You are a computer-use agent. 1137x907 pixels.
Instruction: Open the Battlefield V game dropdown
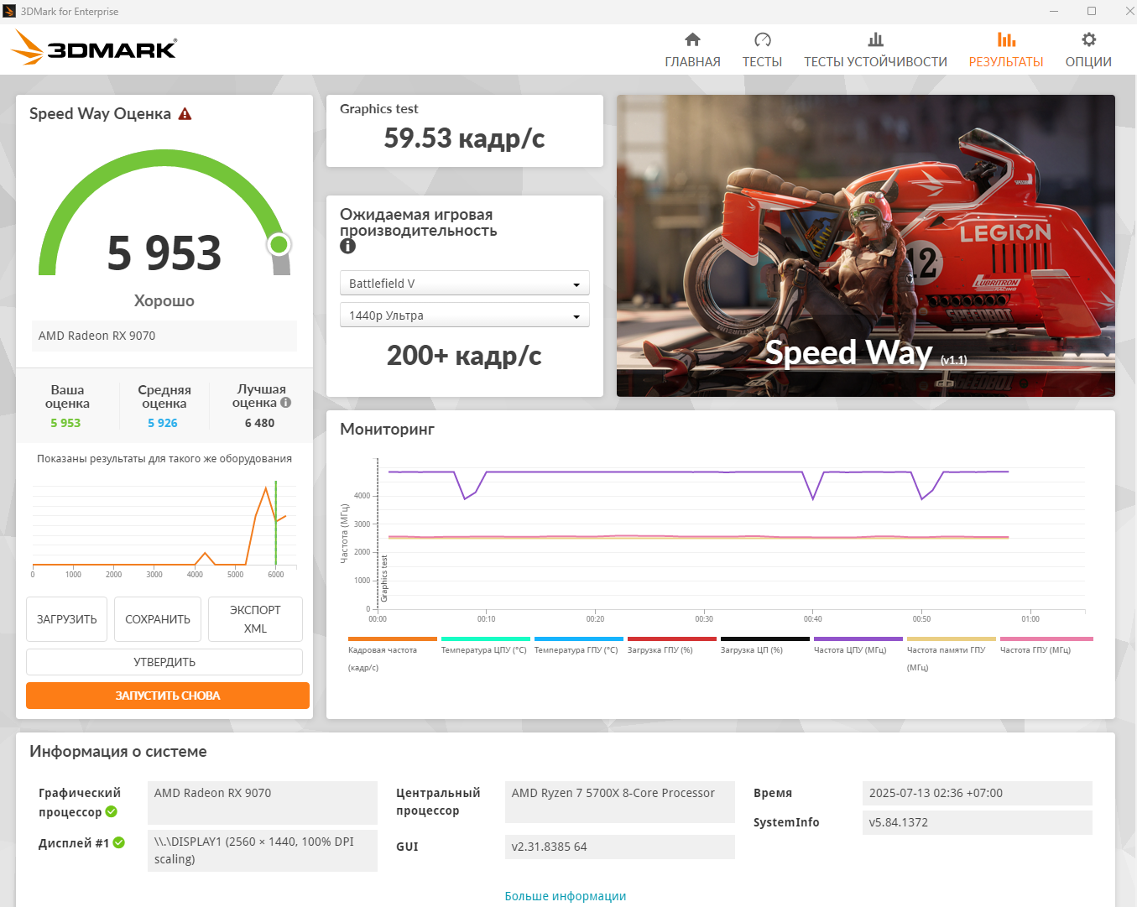pos(465,283)
